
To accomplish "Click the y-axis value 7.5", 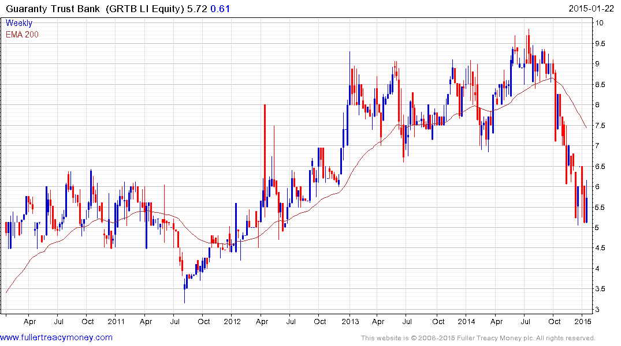I will point(600,125).
